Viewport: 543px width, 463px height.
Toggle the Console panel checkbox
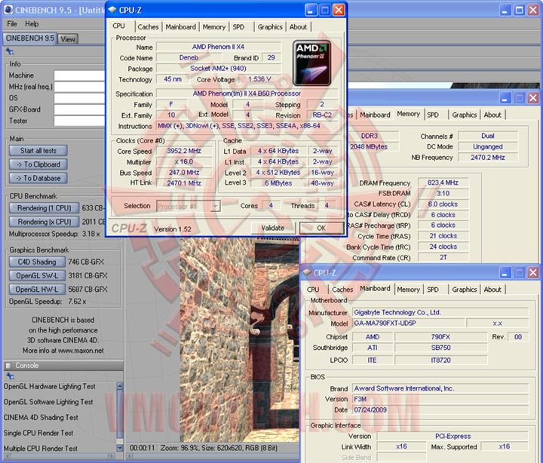point(8,365)
